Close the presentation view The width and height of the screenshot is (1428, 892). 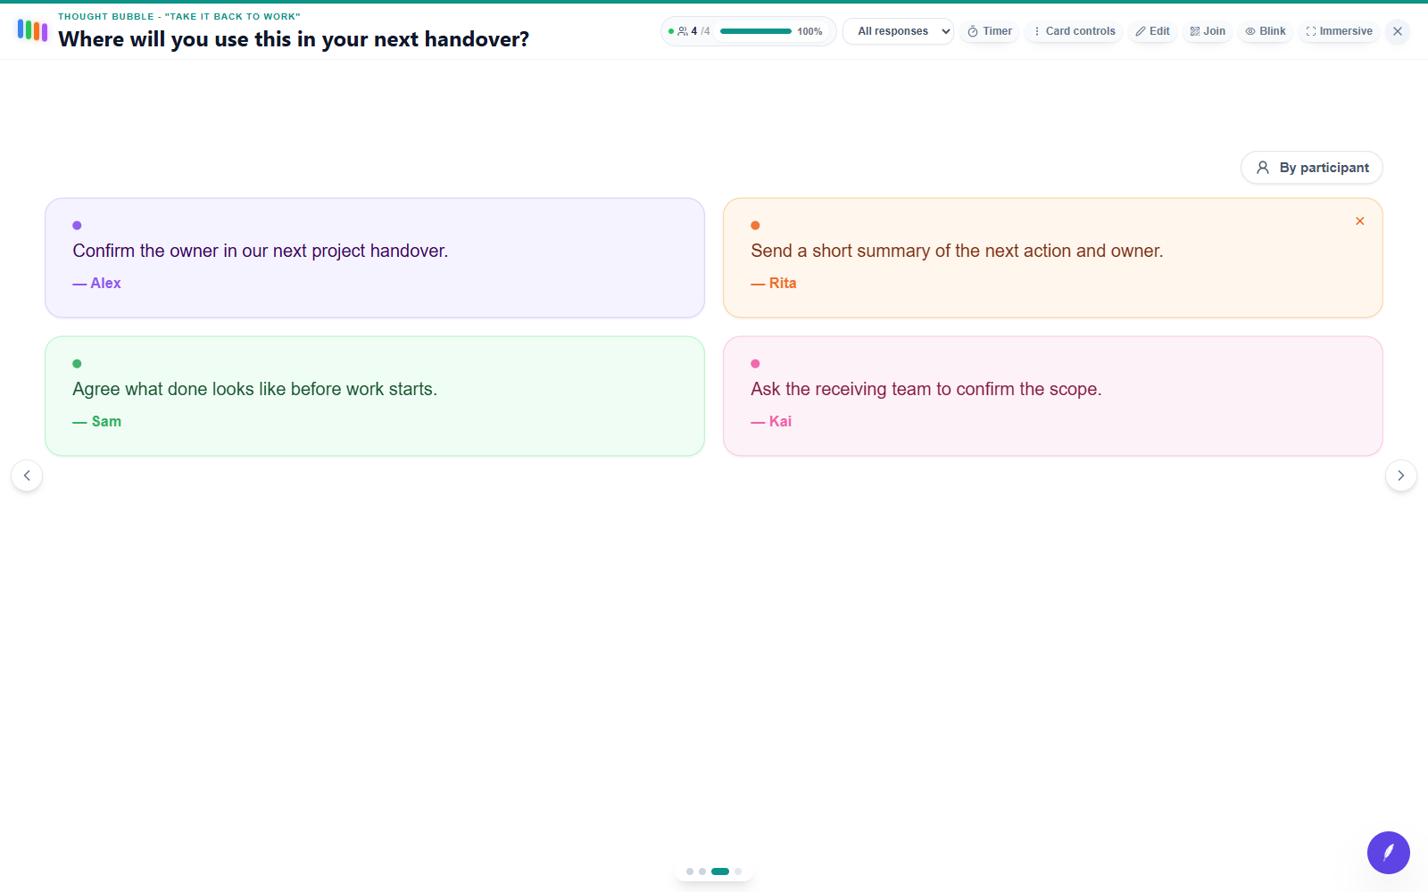1398,31
